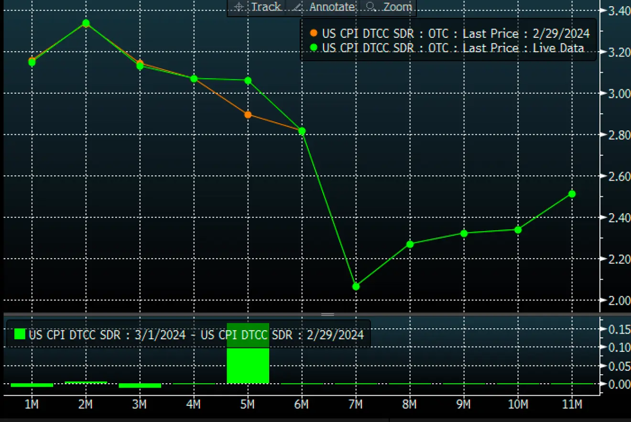
Task: Click the 8M data point
Action: pos(410,244)
